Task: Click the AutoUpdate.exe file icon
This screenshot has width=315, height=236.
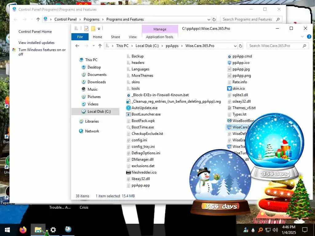Action: 128,108
